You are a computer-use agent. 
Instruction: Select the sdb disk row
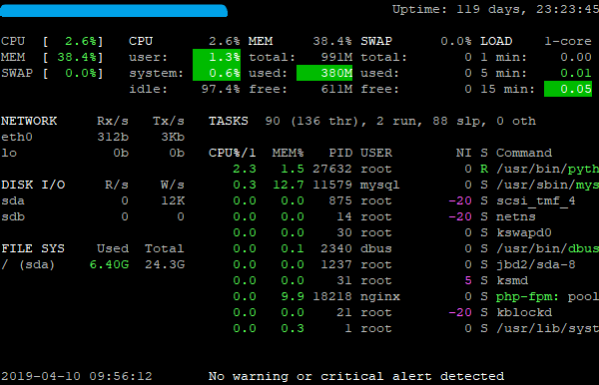(x=93, y=217)
